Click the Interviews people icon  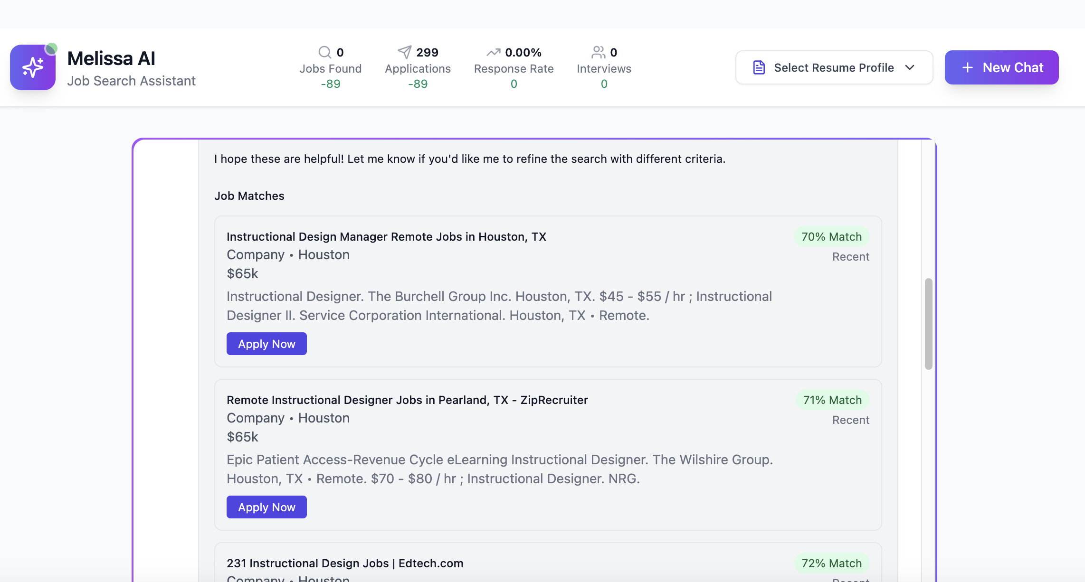(598, 52)
